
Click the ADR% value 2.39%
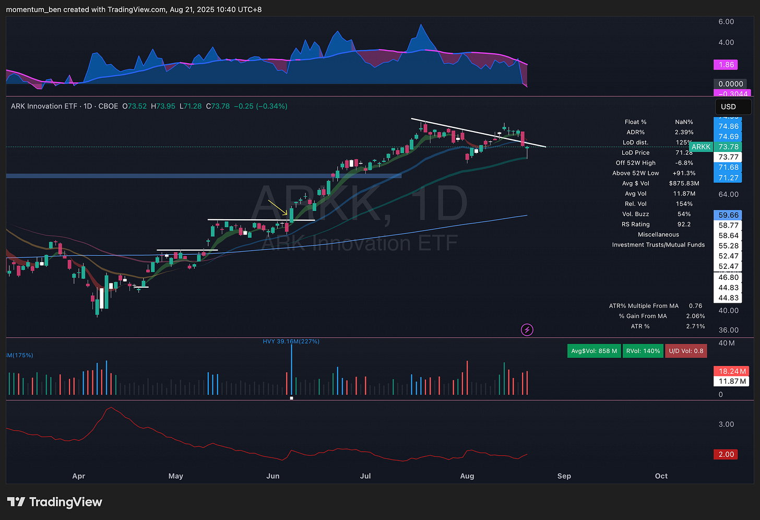[684, 132]
